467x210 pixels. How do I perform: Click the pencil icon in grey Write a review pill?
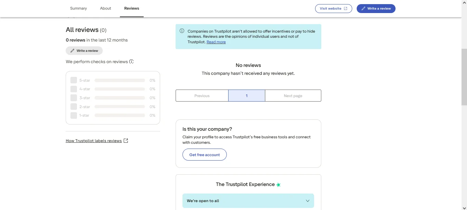pyautogui.click(x=72, y=51)
